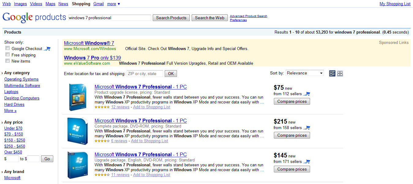Image resolution: width=413 pixels, height=184 pixels.
Task: Open the Windows 7 Pro only $139 ad
Action: tap(92, 58)
